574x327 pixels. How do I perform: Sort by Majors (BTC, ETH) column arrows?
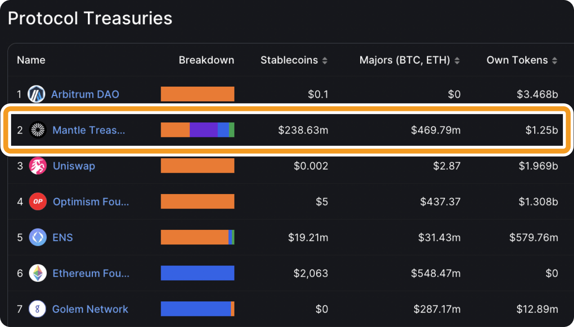pyautogui.click(x=457, y=61)
